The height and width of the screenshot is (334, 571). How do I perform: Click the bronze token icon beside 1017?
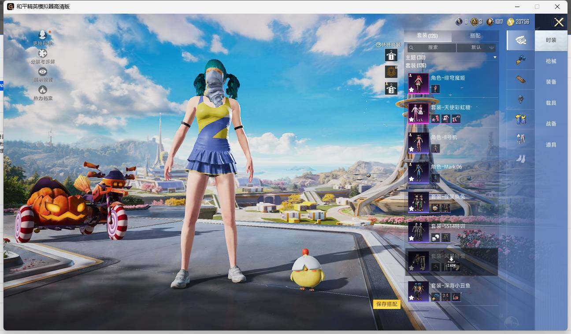[490, 22]
